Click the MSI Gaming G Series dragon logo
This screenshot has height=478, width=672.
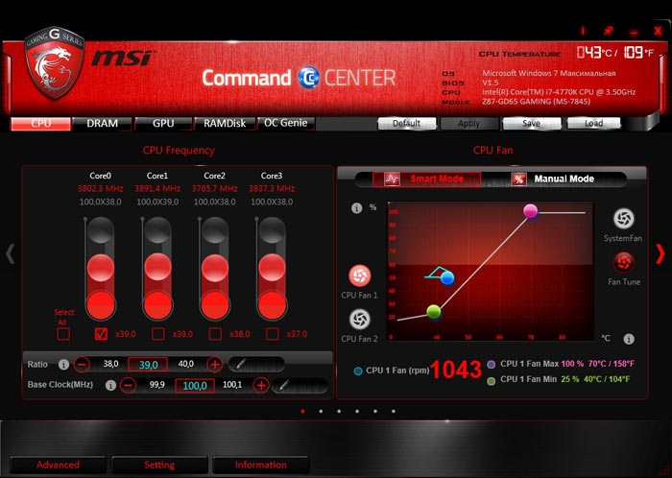point(55,62)
